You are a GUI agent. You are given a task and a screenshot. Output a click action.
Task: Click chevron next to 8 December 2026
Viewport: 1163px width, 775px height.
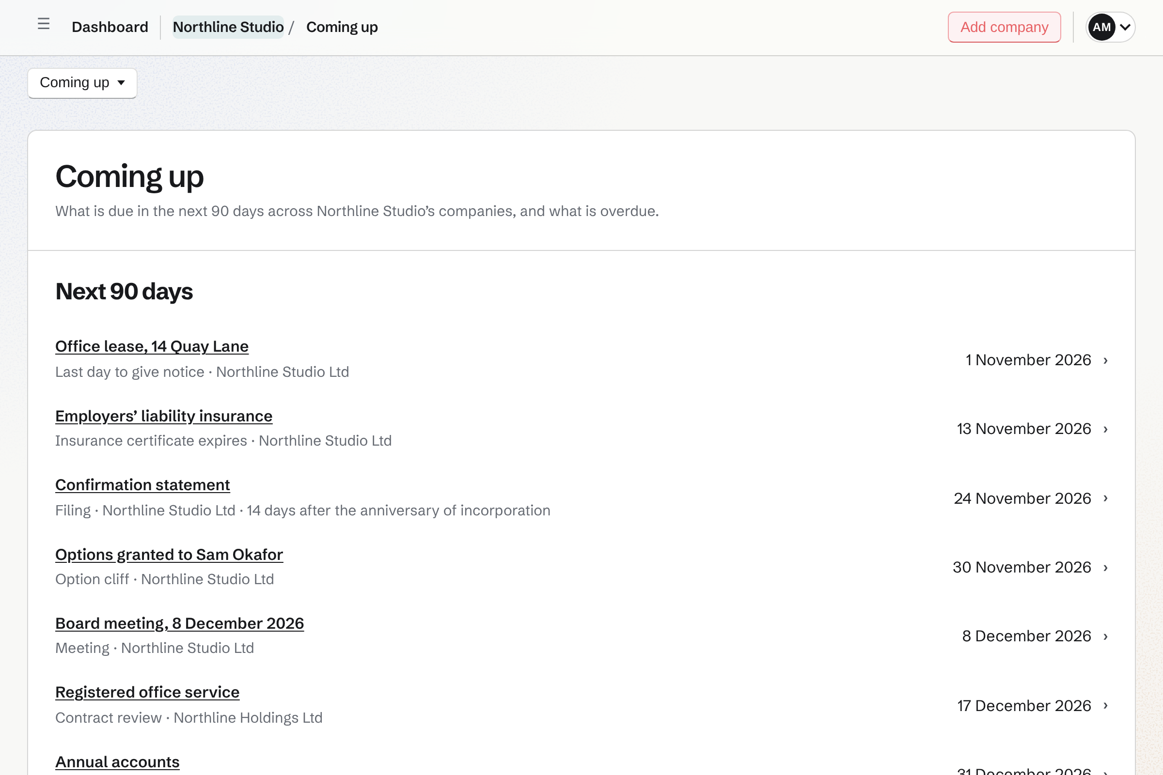1106,636
